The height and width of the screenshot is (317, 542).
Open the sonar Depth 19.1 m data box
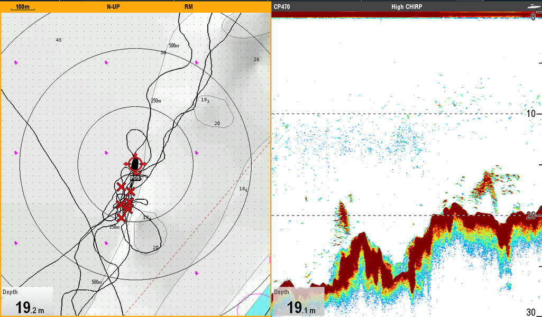click(299, 302)
